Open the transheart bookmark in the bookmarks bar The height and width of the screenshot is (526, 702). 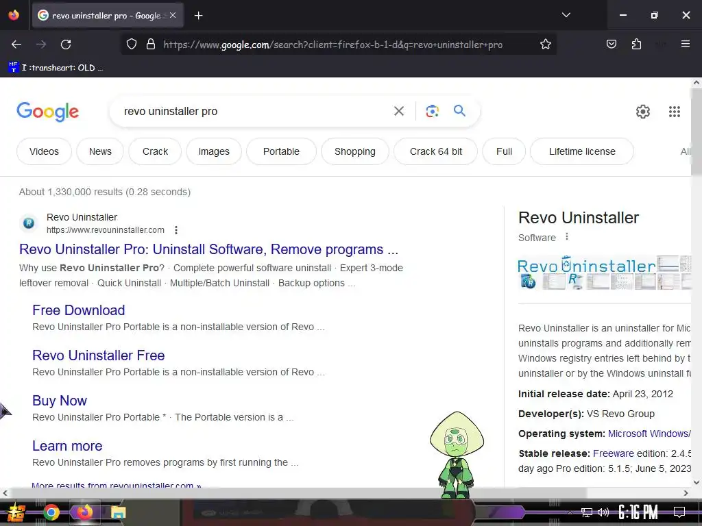point(56,68)
